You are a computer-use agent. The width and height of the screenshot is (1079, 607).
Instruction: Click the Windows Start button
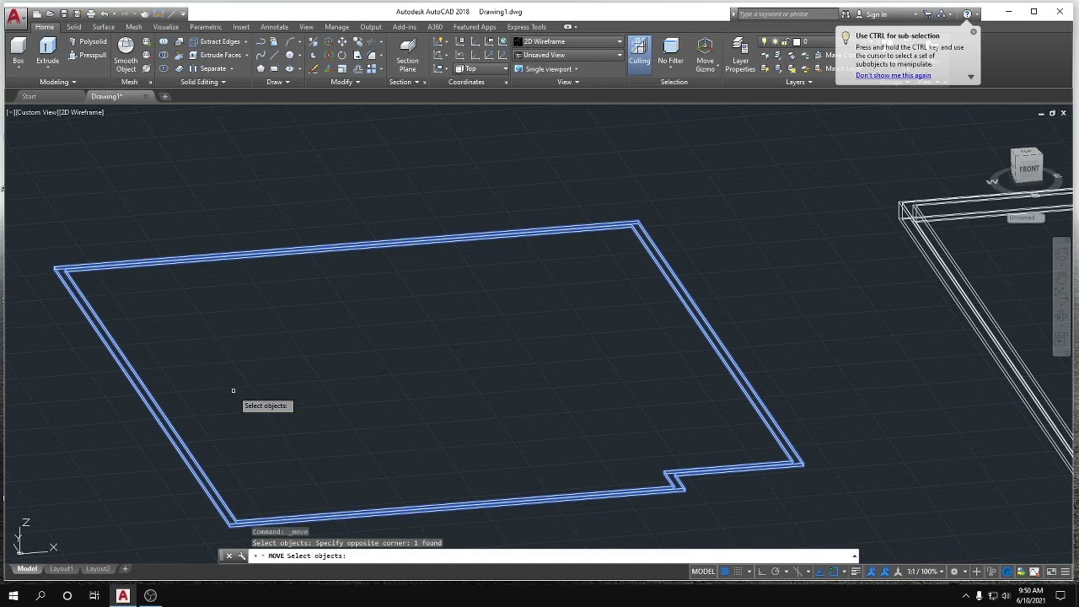(x=13, y=595)
